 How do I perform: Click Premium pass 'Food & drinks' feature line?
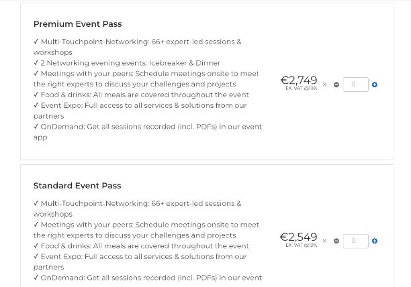pos(141,95)
